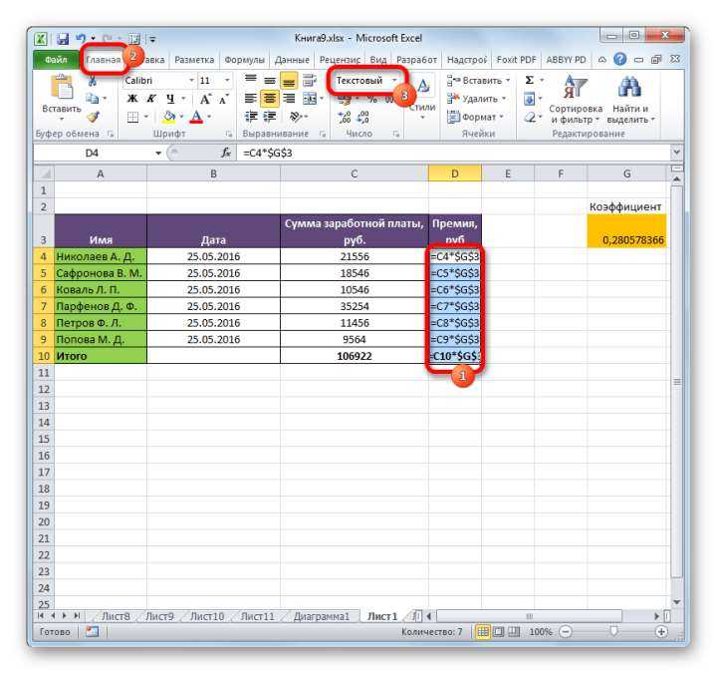Viewport: 717px width, 674px height.
Task: Open Найти и выделить menu
Action: [631, 100]
